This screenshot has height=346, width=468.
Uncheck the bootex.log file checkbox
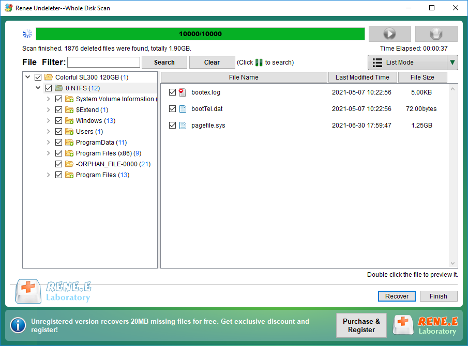(x=172, y=92)
